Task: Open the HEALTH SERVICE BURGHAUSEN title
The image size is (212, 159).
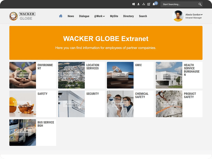Action: pyautogui.click(x=192, y=70)
